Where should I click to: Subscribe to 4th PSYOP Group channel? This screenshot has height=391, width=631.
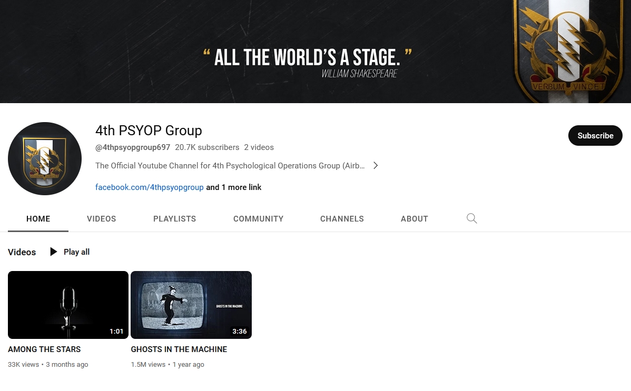coord(595,136)
